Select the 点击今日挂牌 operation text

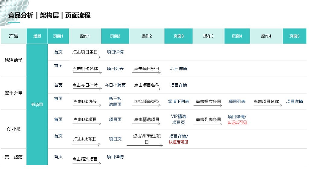coord(85,85)
